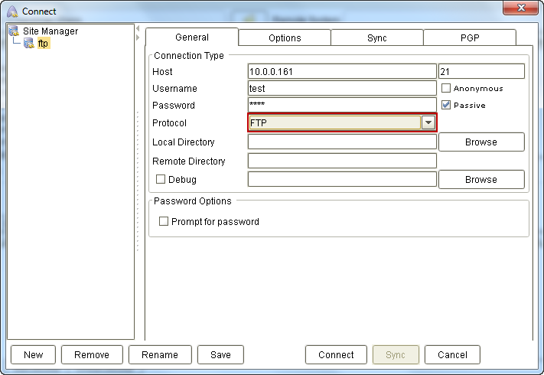Switch to the Options tab
This screenshot has width=544, height=375.
click(x=285, y=37)
